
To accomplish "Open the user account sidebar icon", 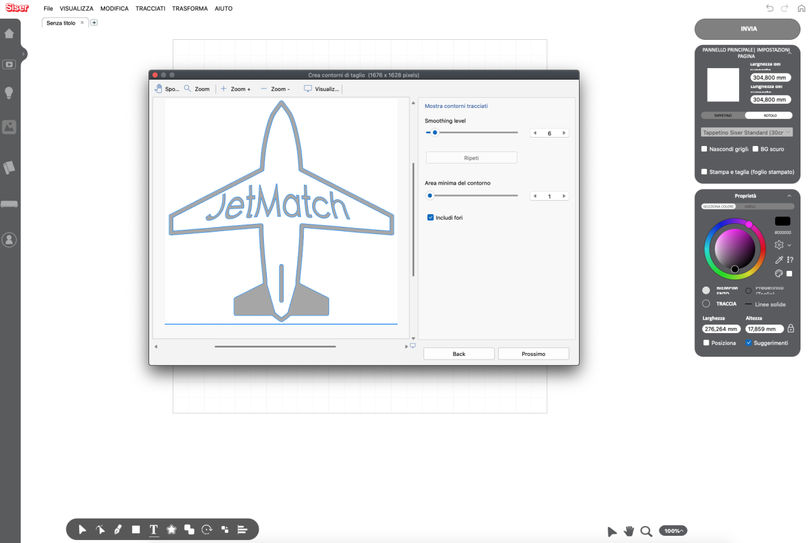I will click(9, 240).
